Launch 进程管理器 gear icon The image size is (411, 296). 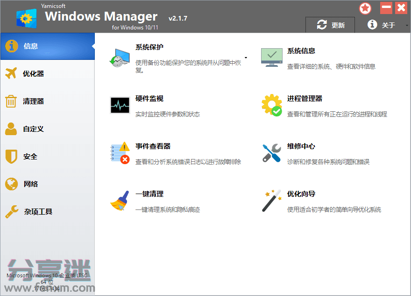271,105
